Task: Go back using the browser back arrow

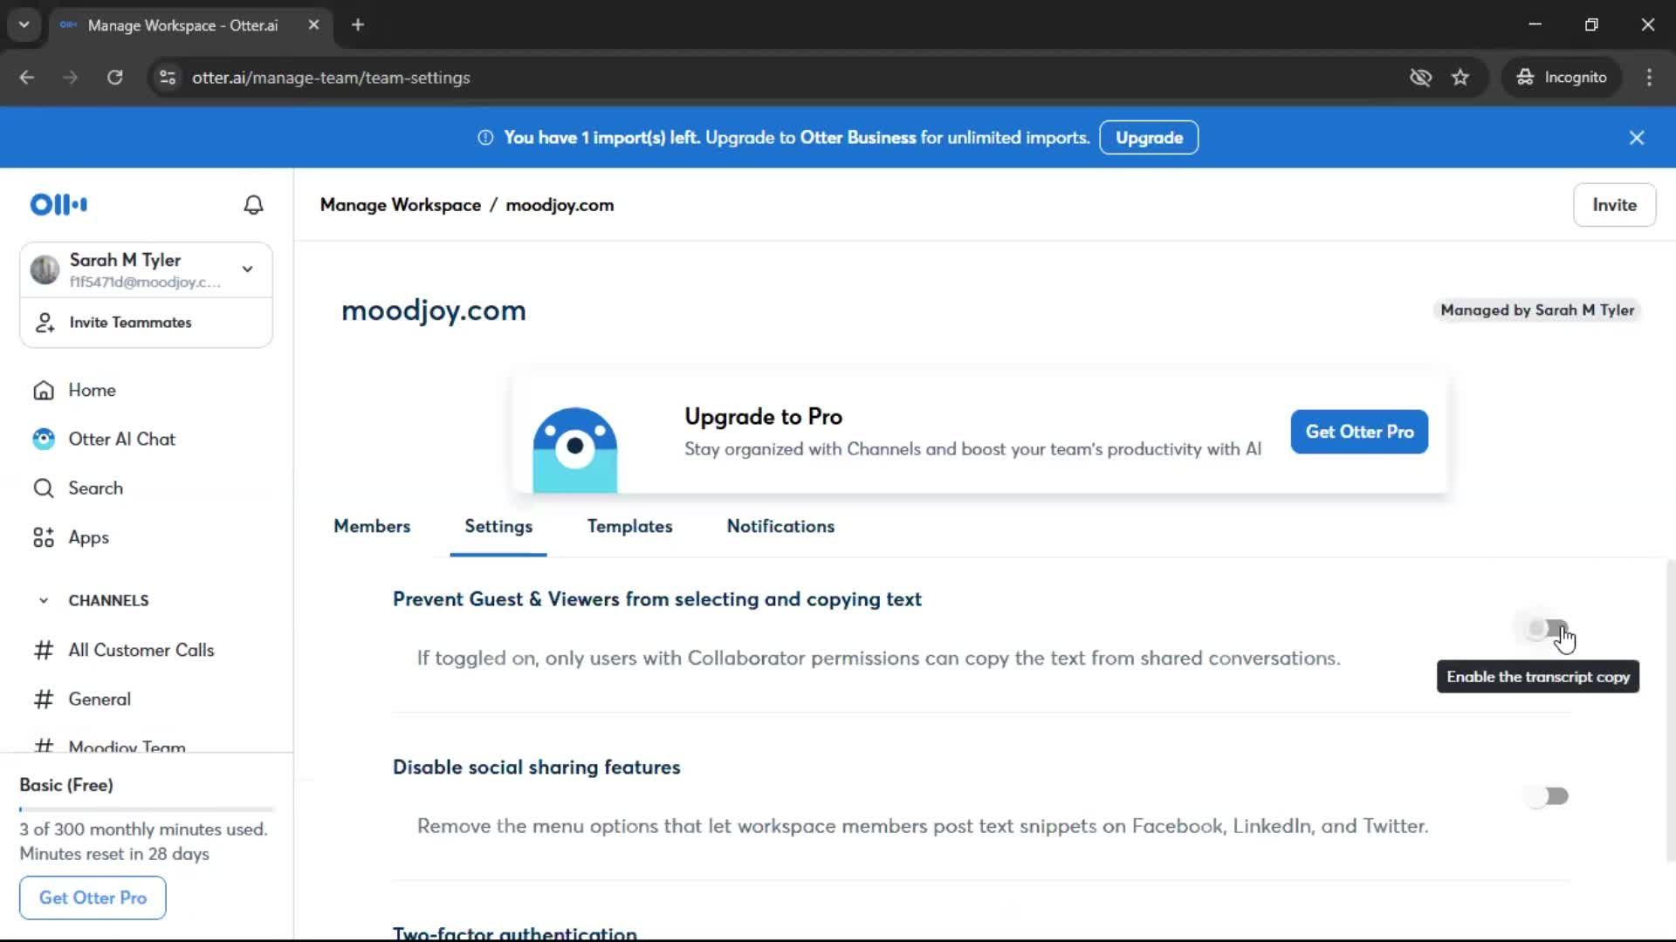Action: pos(27,78)
